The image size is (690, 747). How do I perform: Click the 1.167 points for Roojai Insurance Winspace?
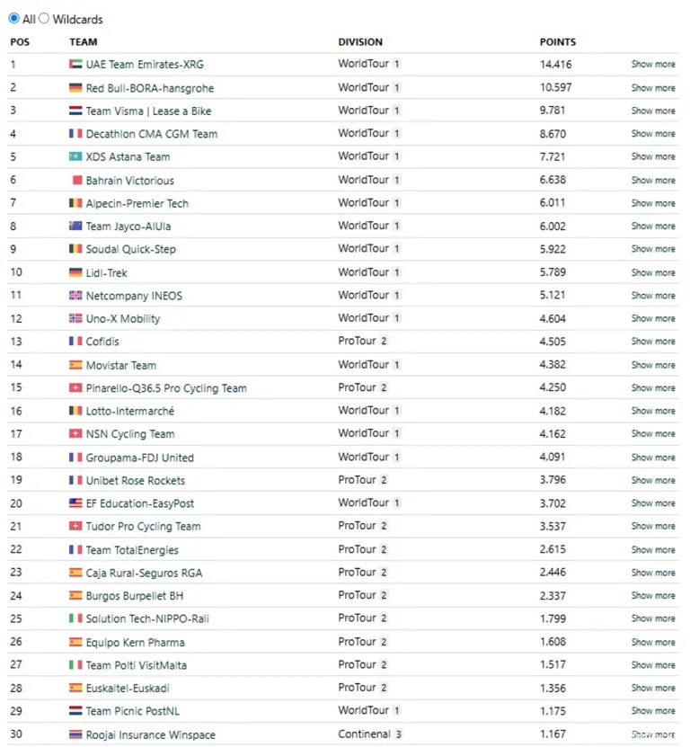click(553, 734)
